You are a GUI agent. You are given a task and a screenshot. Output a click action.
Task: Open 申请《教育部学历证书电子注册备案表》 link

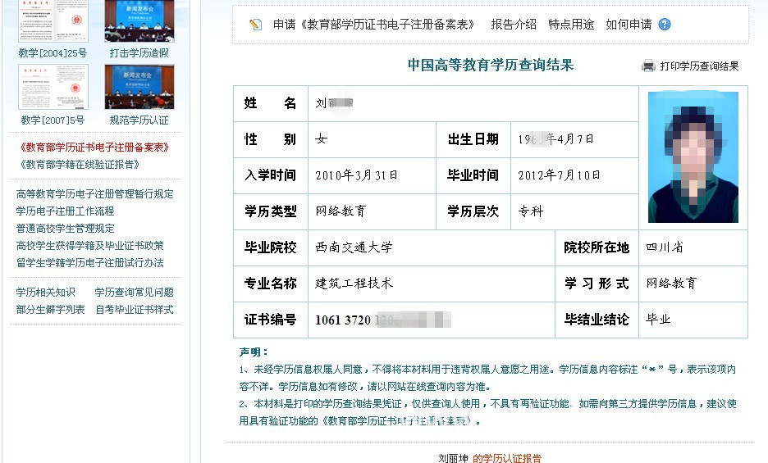click(x=373, y=25)
